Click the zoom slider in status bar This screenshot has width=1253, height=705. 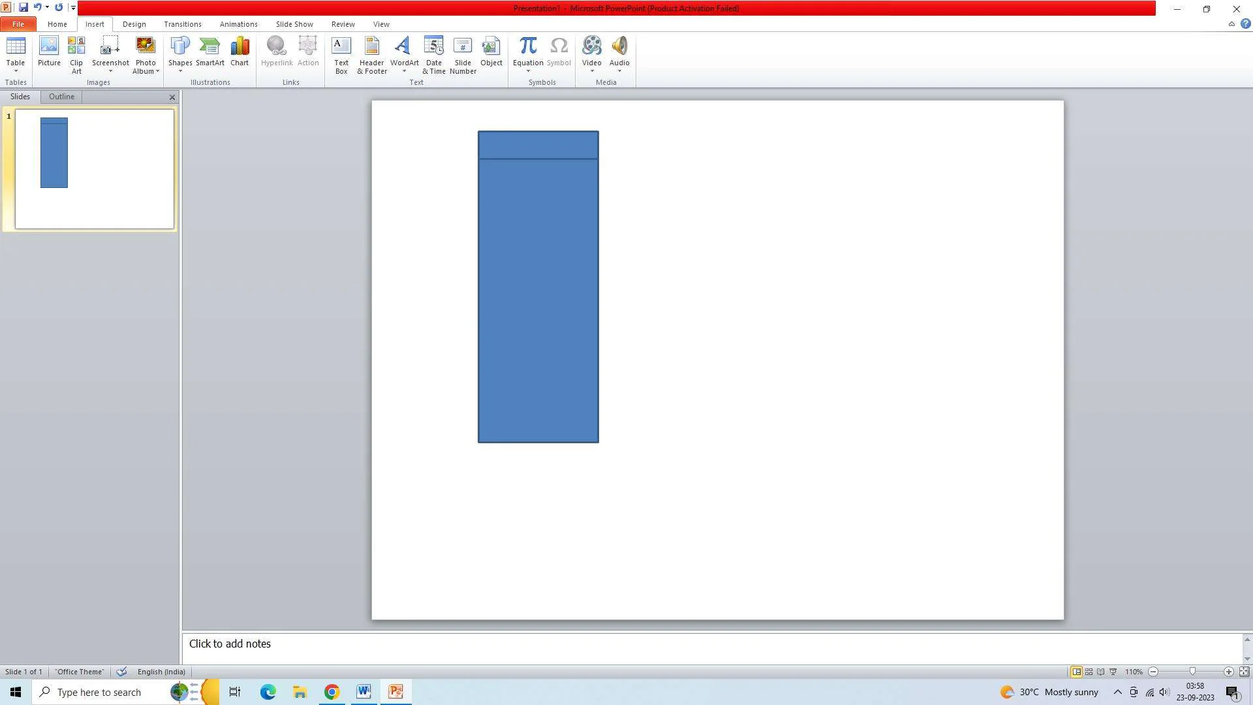click(x=1193, y=672)
